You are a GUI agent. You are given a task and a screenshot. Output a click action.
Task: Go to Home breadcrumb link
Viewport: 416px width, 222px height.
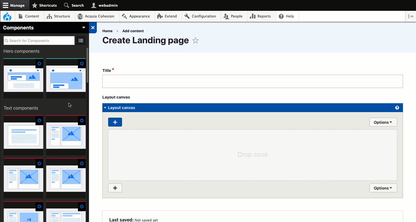click(107, 31)
